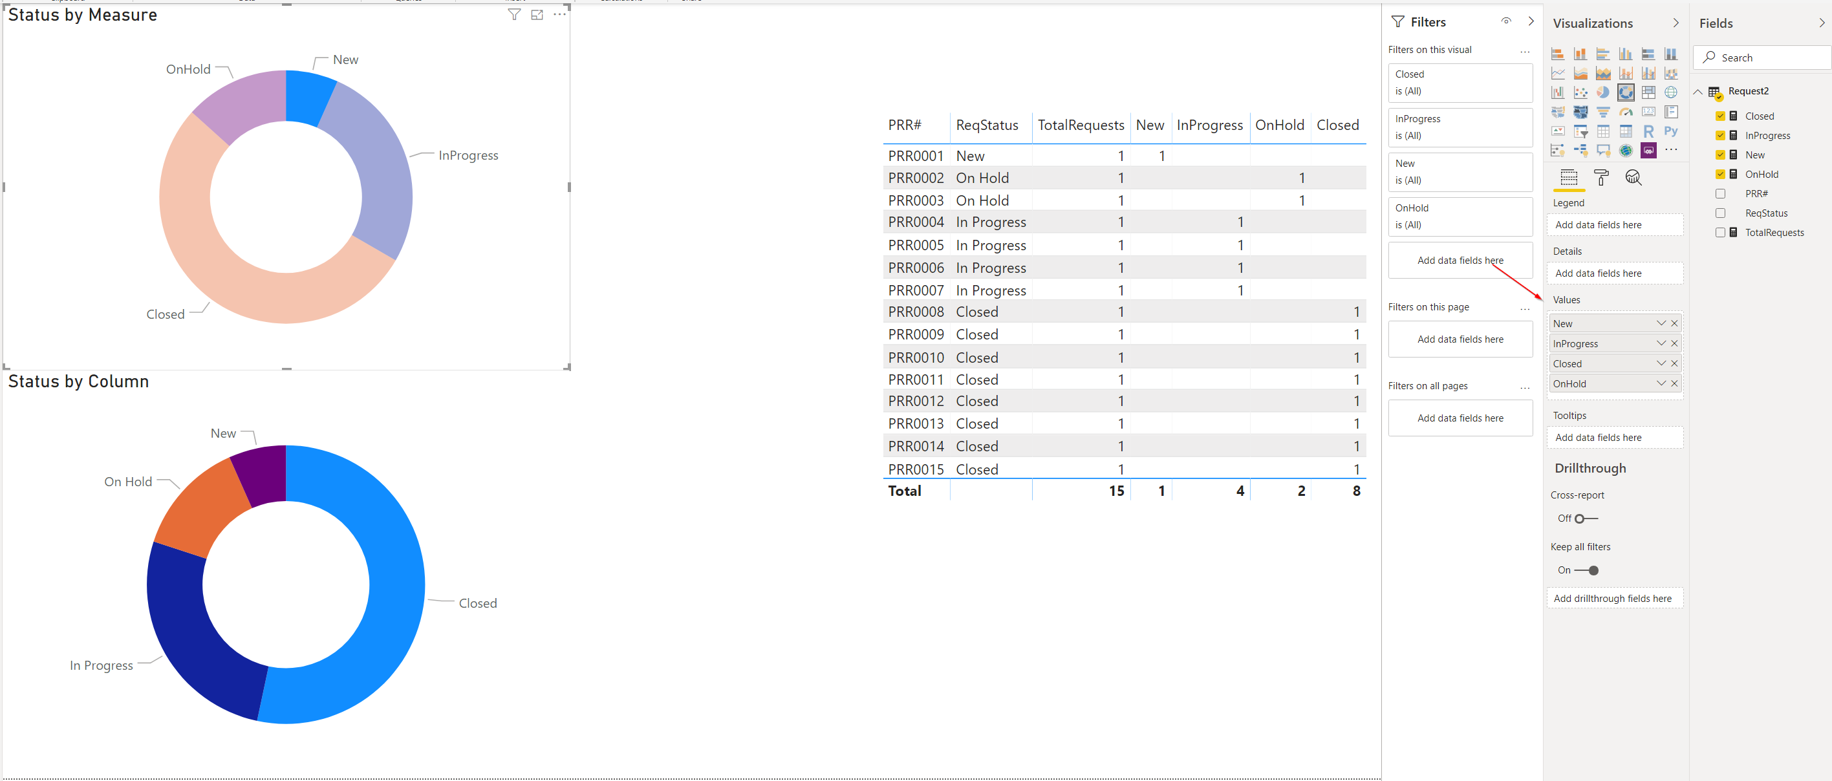The image size is (1832, 781).
Task: Select the table visualization
Action: pyautogui.click(x=1603, y=131)
